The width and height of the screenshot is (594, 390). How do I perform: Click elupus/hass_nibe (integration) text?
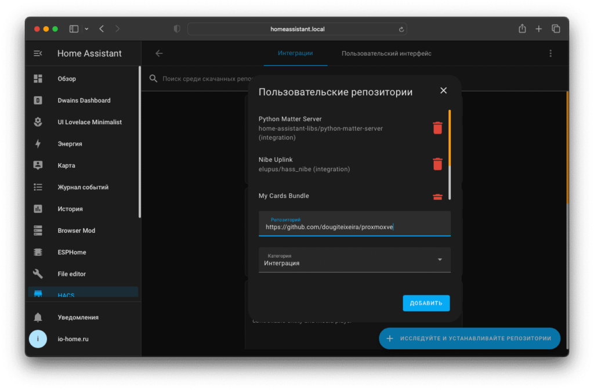pyautogui.click(x=304, y=169)
